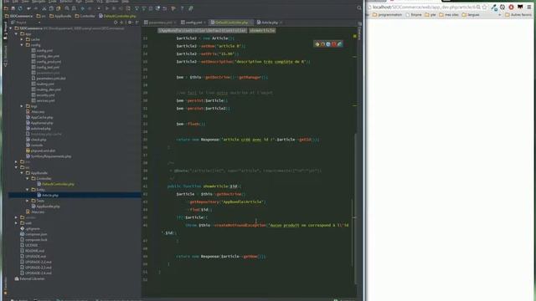The image size is (536, 301).
Task: Open file in Firefox via editor browser icon
Action: click(322, 44)
